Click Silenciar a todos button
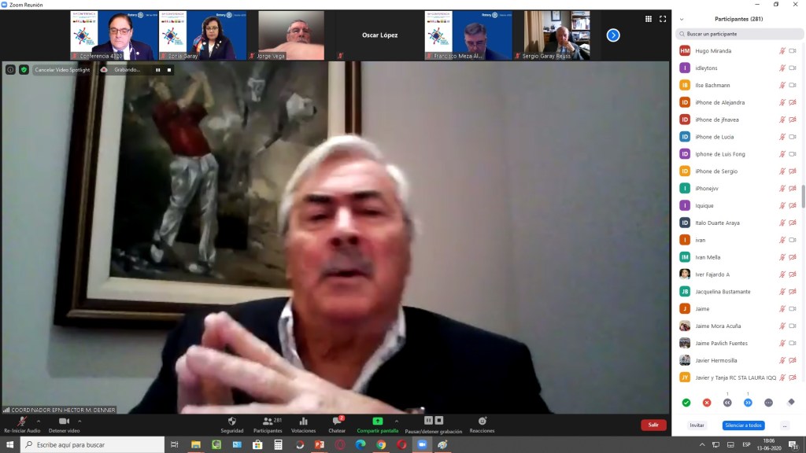This screenshot has height=453, width=806. pyautogui.click(x=743, y=425)
